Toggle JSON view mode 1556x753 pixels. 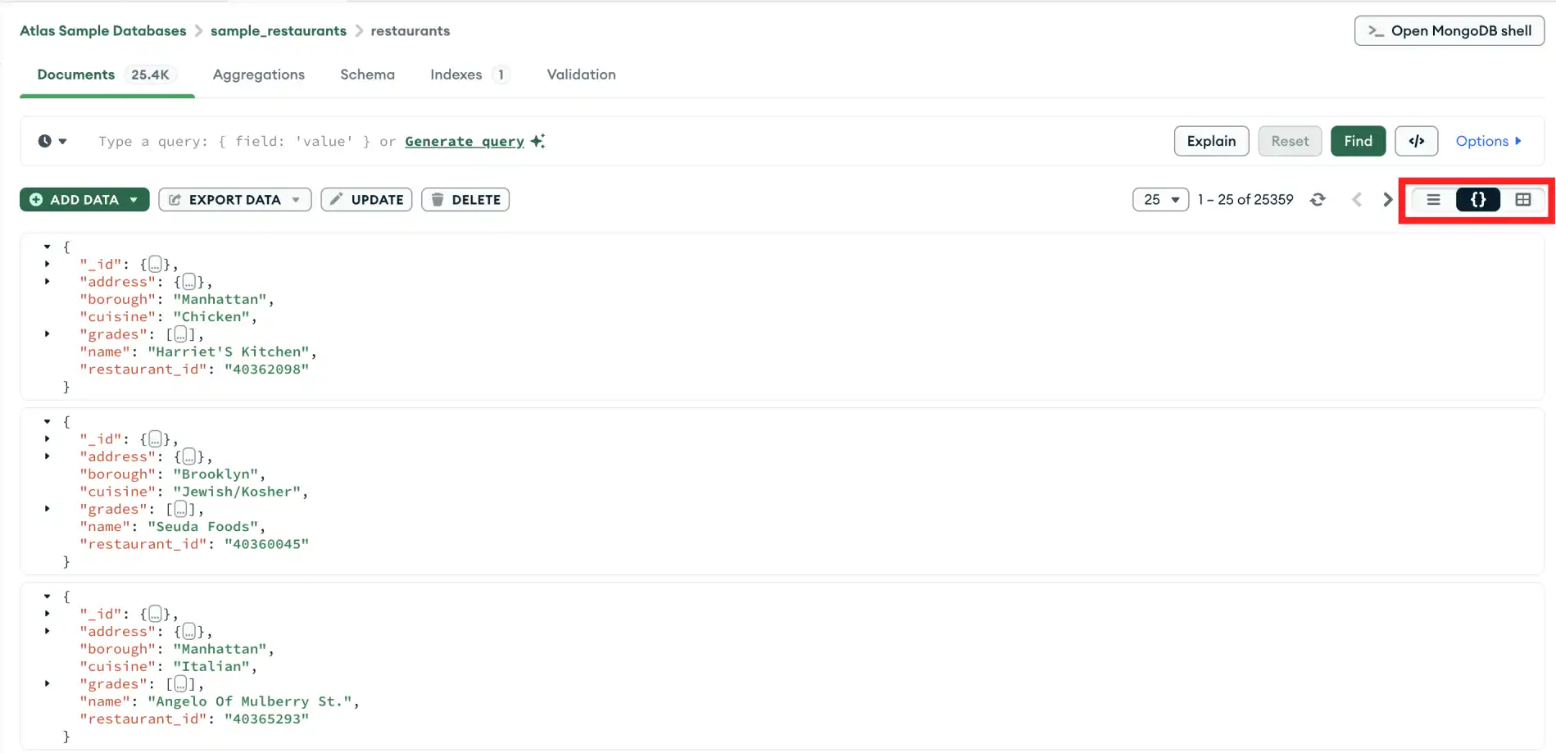[1477, 199]
